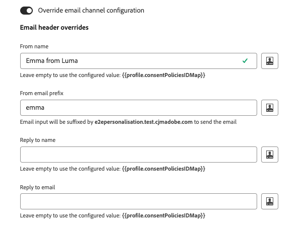
Task: Open personalization editor for Reply to email
Action: tap(270, 201)
